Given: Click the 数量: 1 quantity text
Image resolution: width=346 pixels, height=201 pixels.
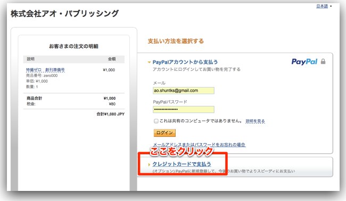Looking at the screenshot, I should pos(32,87).
